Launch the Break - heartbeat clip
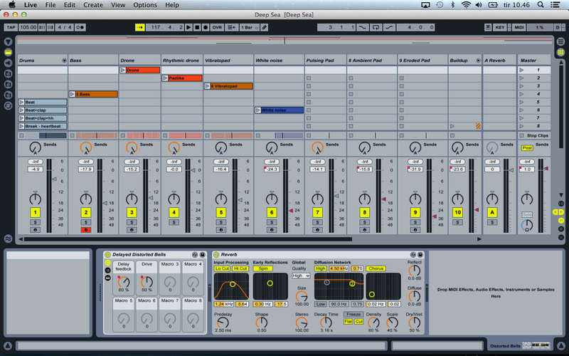 coord(21,126)
